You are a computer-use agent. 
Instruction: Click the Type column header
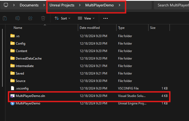pyautogui.click(x=121, y=28)
